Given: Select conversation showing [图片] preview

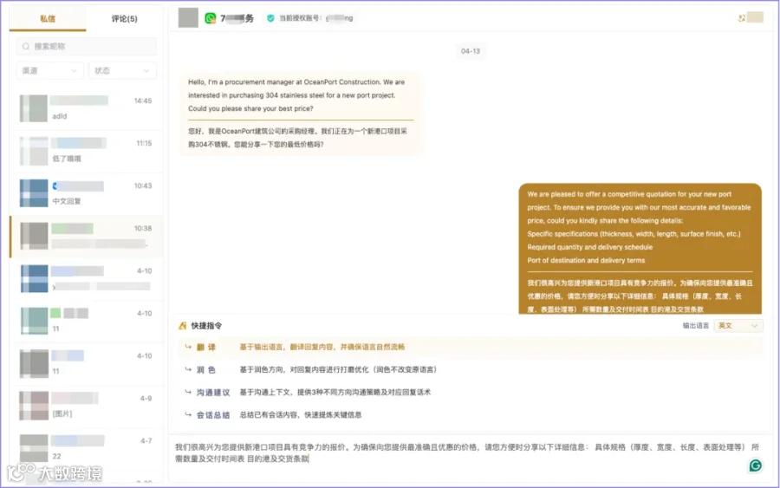Looking at the screenshot, I should pos(87,406).
